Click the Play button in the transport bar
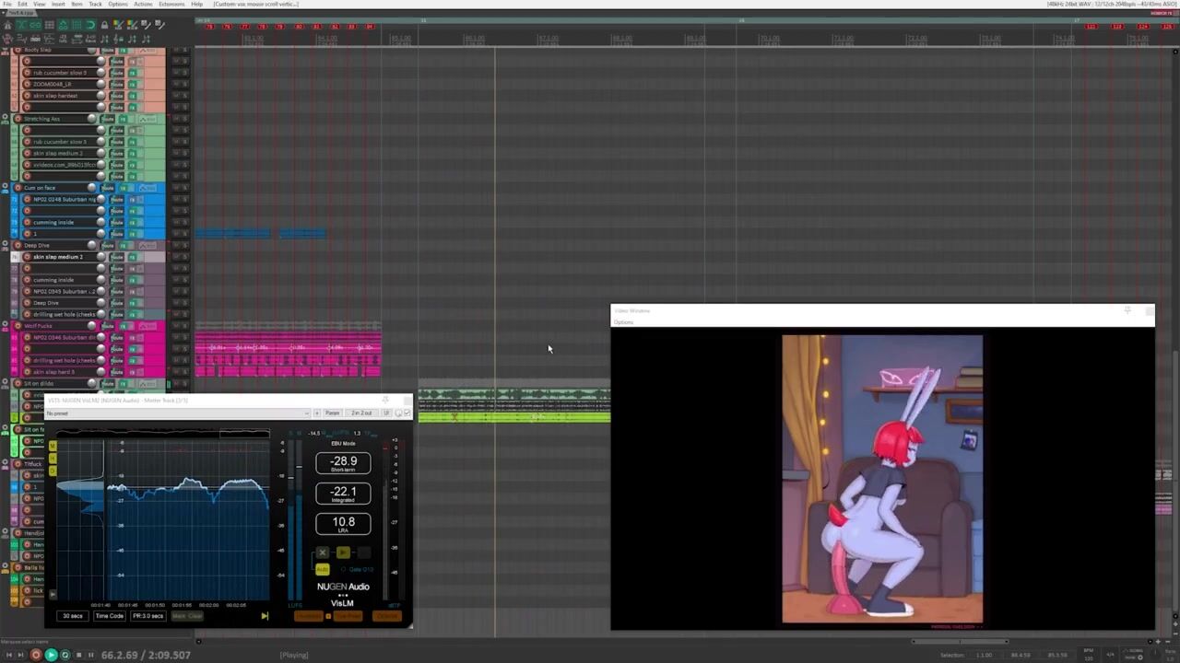Viewport: 1180px width, 663px height. [51, 655]
